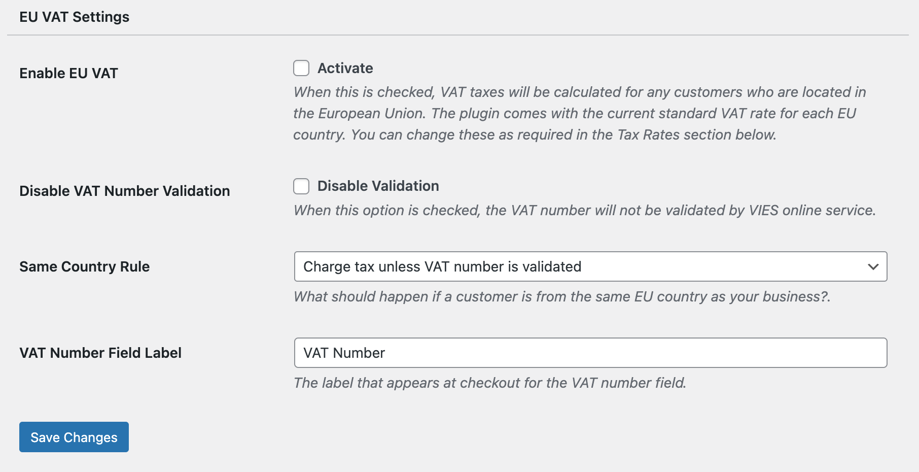Image resolution: width=919 pixels, height=472 pixels.
Task: Toggle the Activate option for EU VAT
Action: 301,68
